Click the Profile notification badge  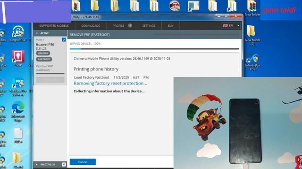pyautogui.click(x=130, y=25)
